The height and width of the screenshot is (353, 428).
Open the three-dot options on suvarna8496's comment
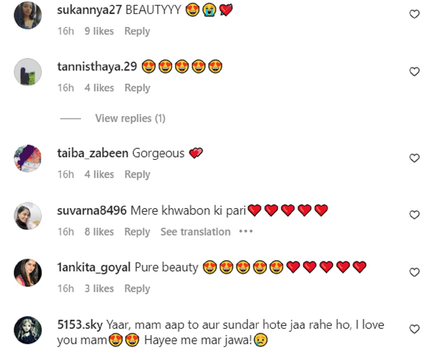tap(246, 232)
